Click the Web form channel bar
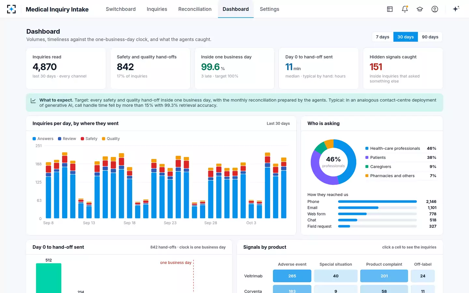The height and width of the screenshot is (293, 469). (377, 214)
